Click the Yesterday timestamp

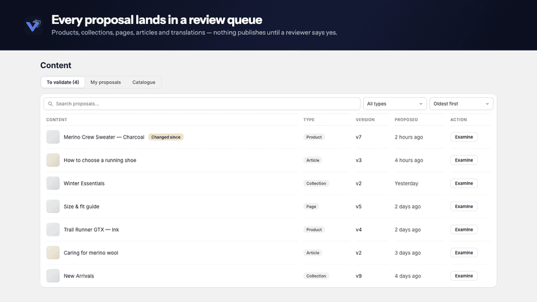[x=406, y=183]
